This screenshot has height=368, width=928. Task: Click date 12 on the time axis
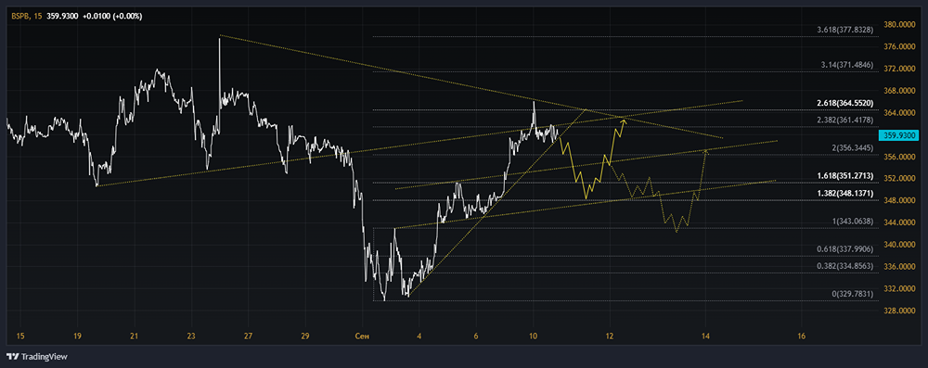611,336
